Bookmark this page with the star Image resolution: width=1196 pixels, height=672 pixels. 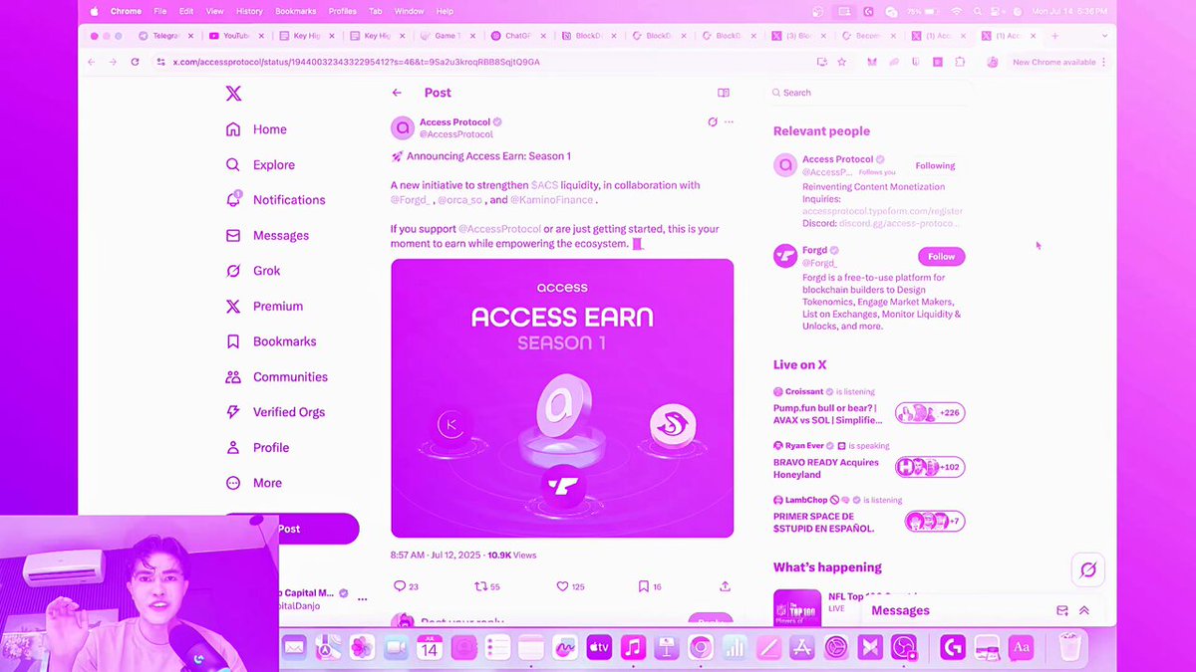(x=841, y=62)
